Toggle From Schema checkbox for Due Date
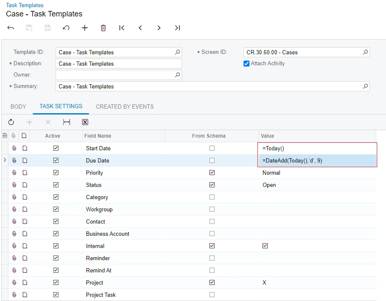Screen dimensions: 386x301 (212, 160)
